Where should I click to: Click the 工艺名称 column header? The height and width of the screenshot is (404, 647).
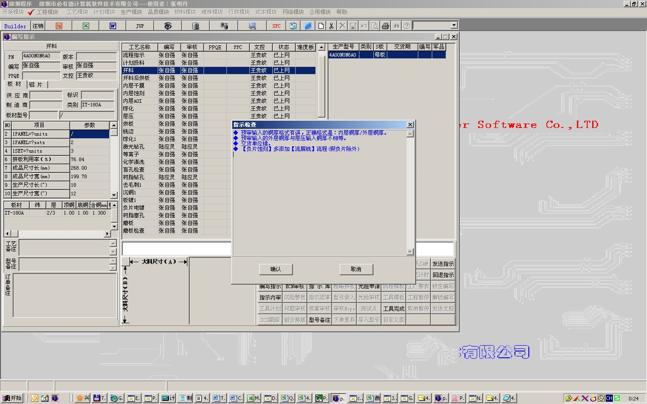140,47
